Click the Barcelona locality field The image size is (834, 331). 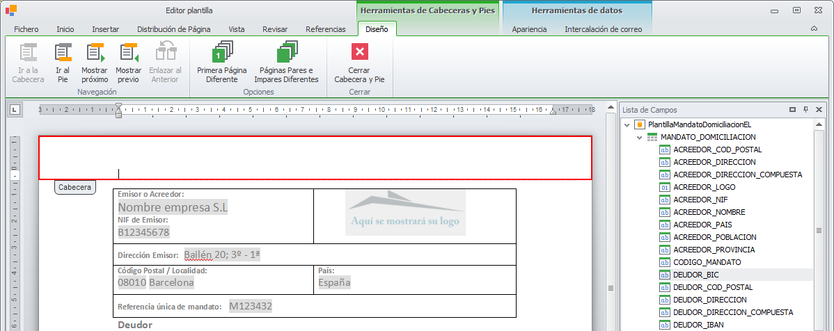click(171, 282)
